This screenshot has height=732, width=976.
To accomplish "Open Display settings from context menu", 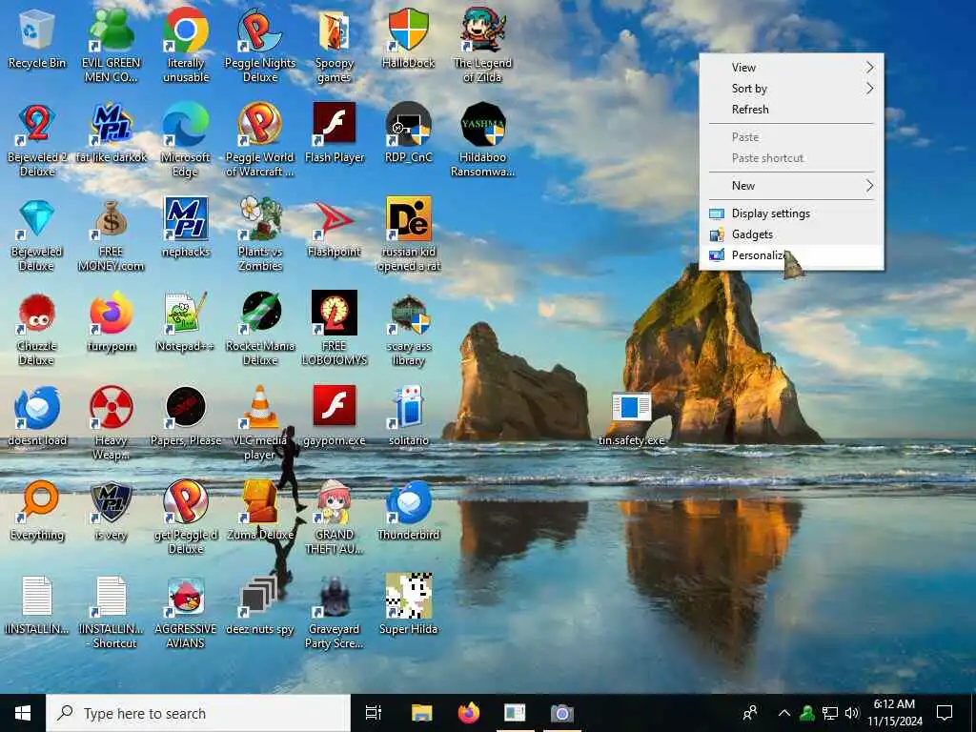I will [x=791, y=213].
